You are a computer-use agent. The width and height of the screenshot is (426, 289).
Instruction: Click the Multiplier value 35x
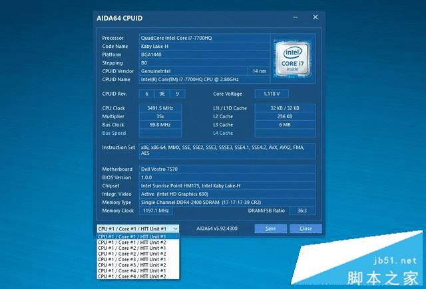[x=160, y=116]
